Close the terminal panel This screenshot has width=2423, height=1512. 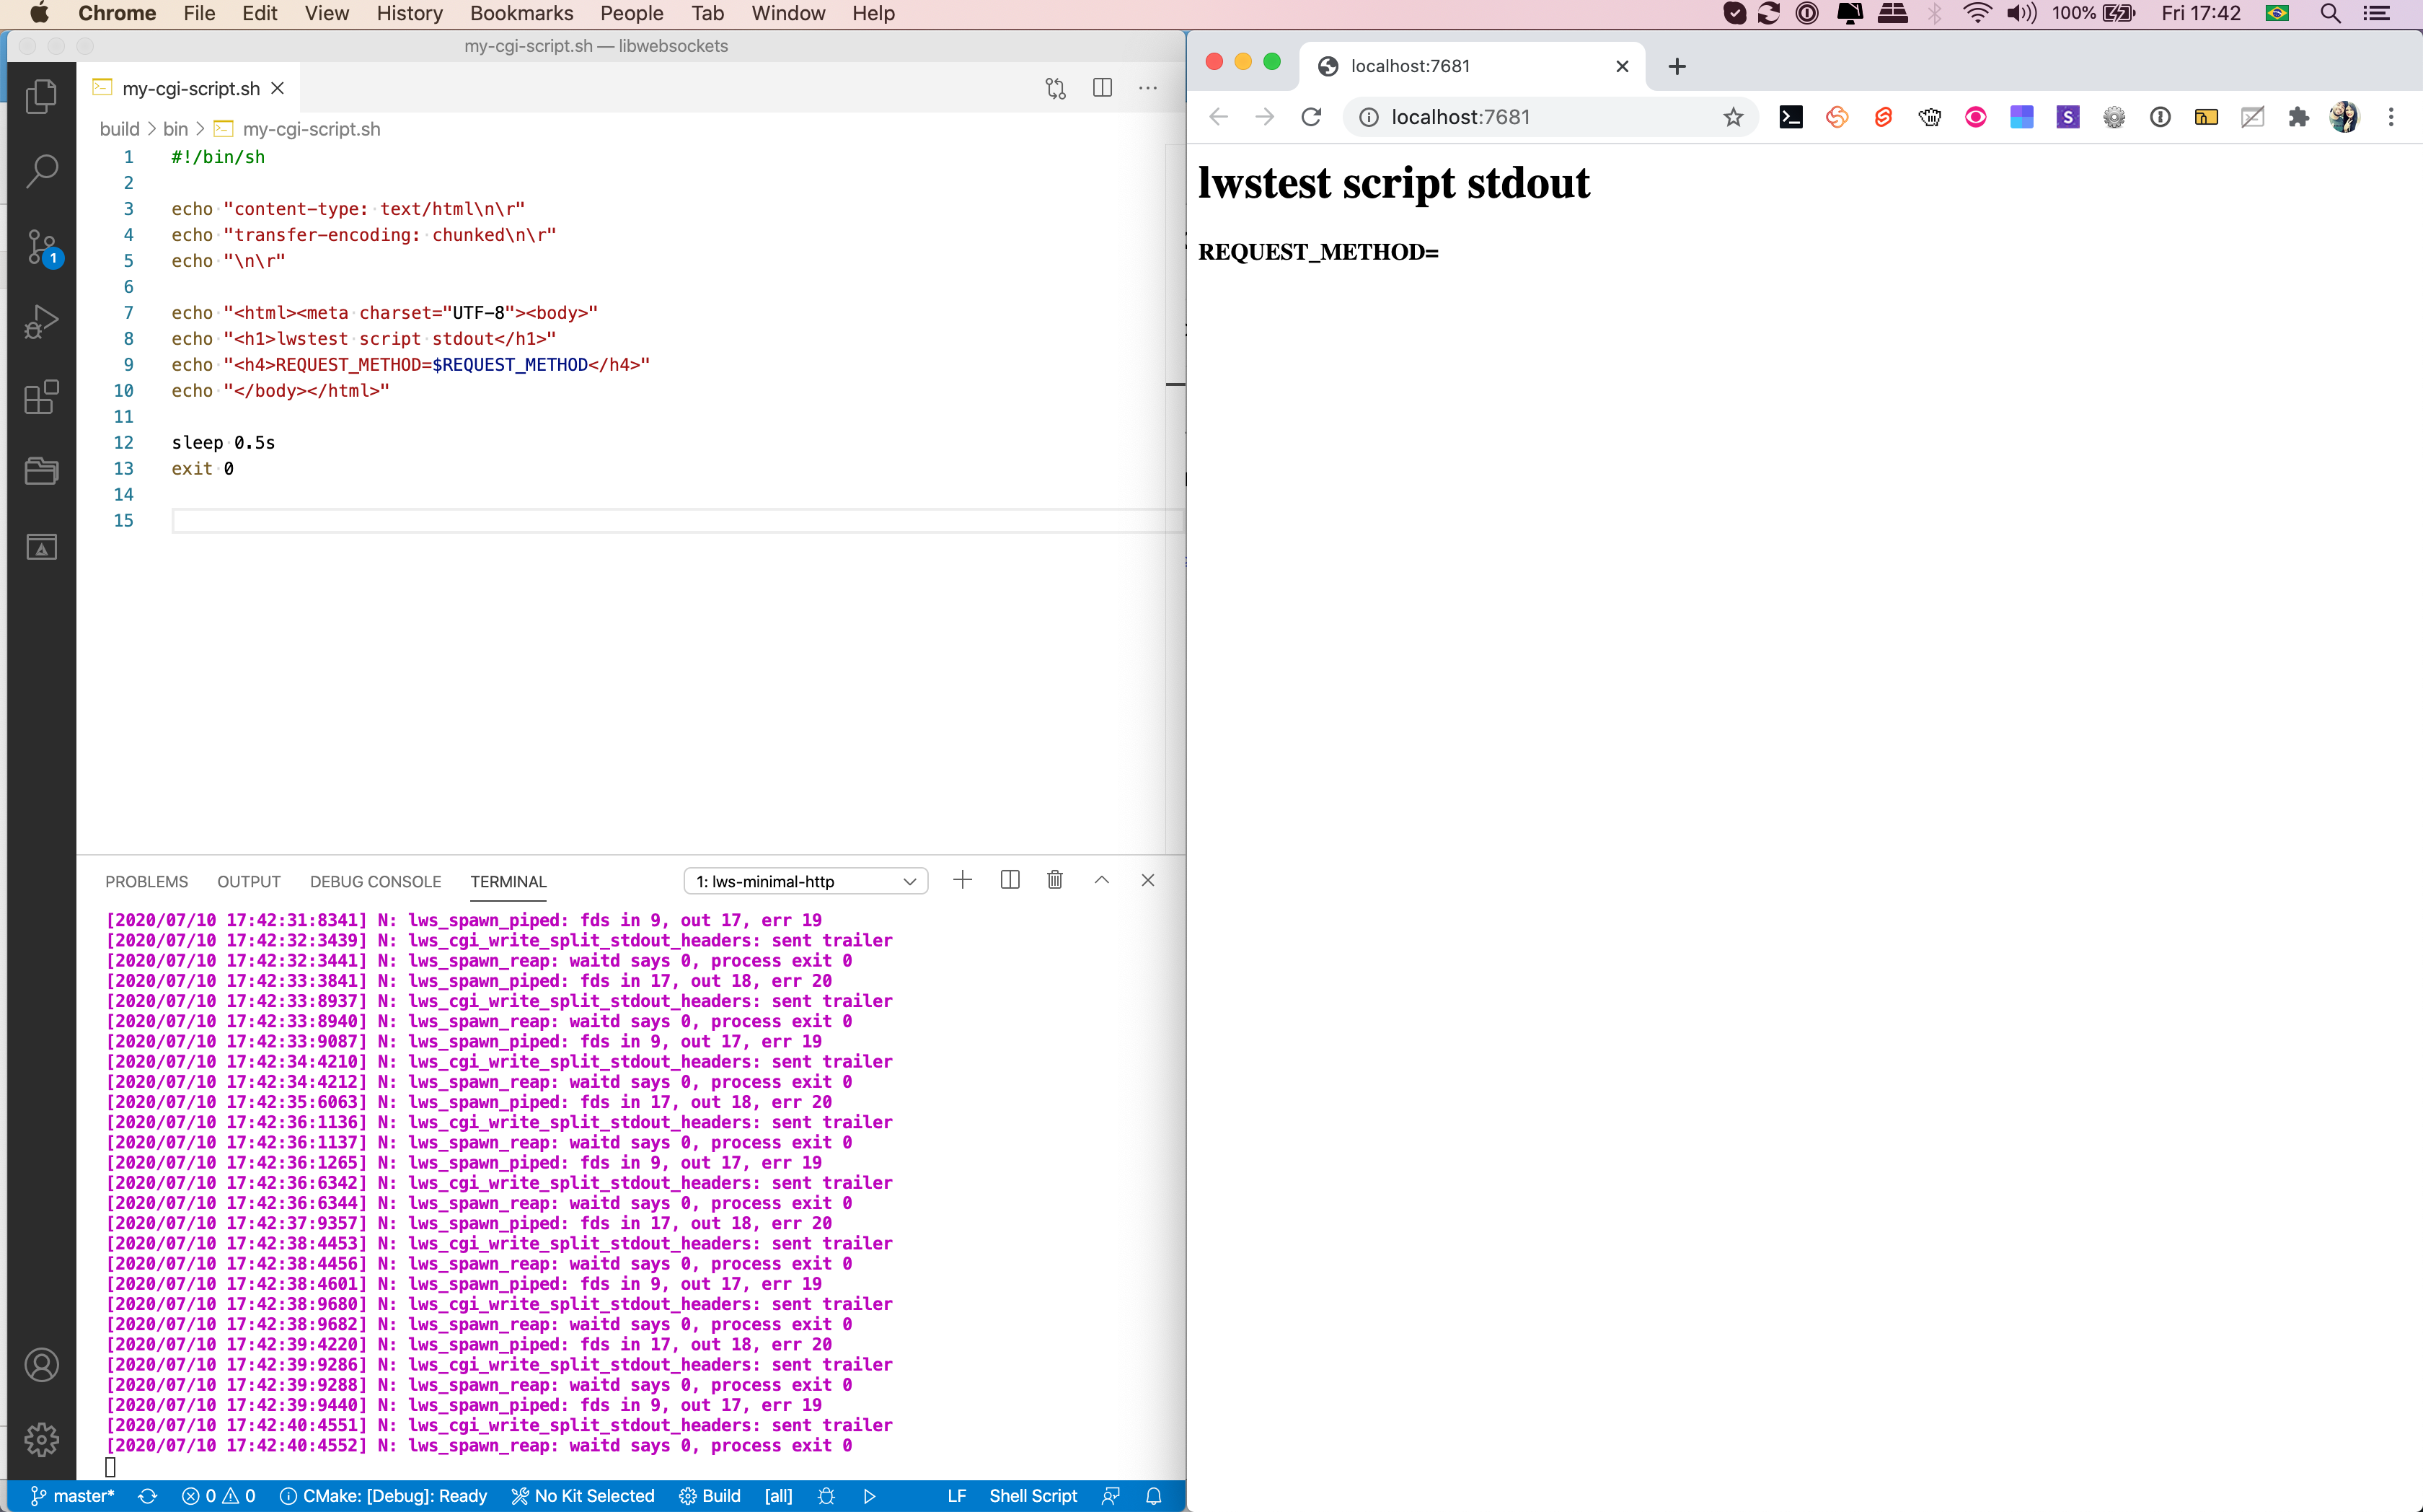click(1147, 880)
